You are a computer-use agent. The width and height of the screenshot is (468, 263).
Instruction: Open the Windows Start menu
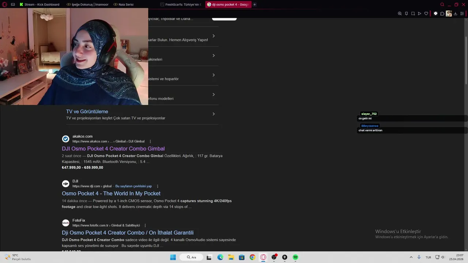pos(173,257)
